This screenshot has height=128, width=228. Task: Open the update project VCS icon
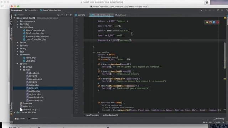(x=218, y=10)
